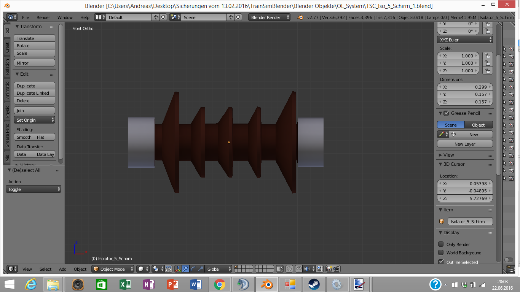Open the Steam app from taskbar
The height and width of the screenshot is (292, 520).
coord(314,284)
